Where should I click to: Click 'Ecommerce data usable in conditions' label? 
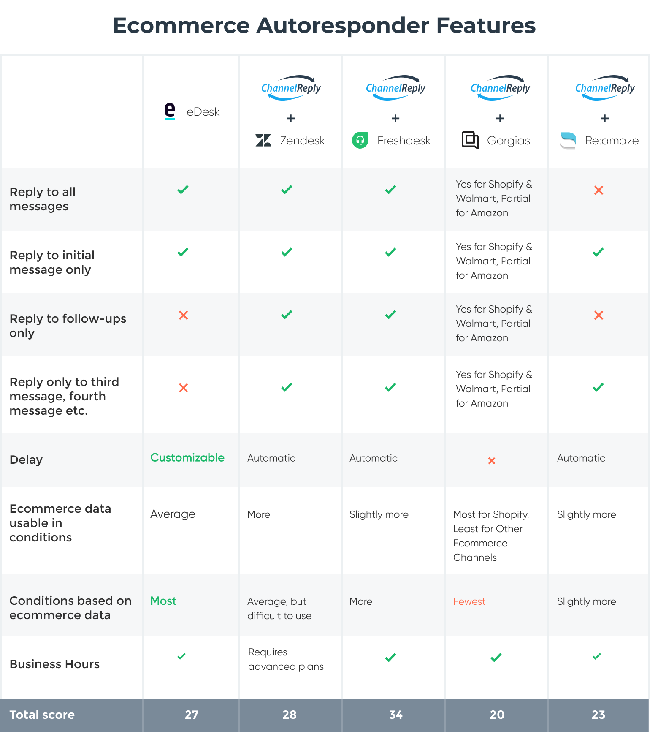click(x=60, y=523)
